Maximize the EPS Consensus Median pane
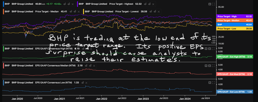This screenshot has height=102, width=258. pyautogui.click(x=213, y=65)
